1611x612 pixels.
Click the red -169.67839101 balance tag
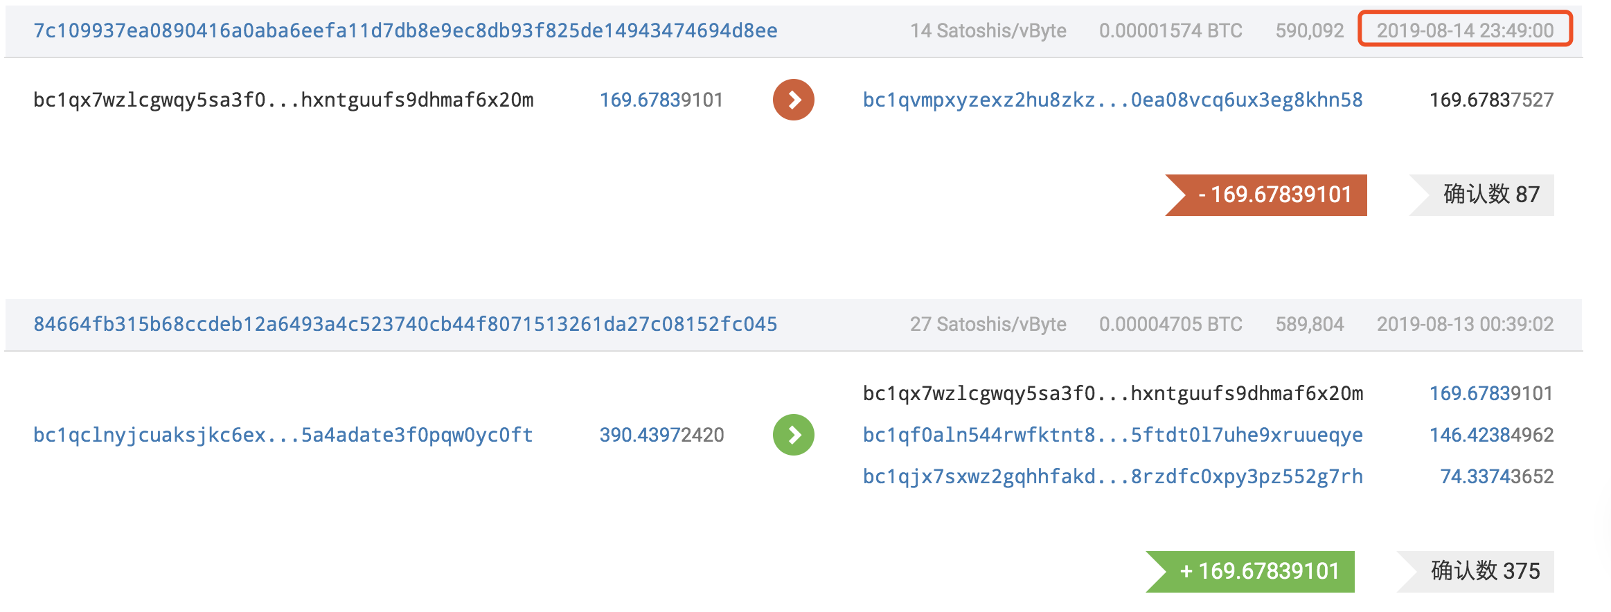point(1266,195)
